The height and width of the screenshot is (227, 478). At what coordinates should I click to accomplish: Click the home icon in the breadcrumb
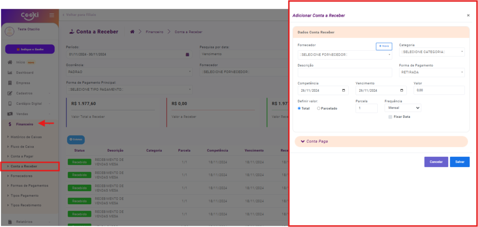[133, 32]
